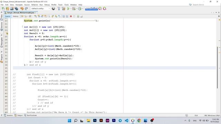Open the default config dropdown
Screen dimensions: 221x124
point(40,9)
